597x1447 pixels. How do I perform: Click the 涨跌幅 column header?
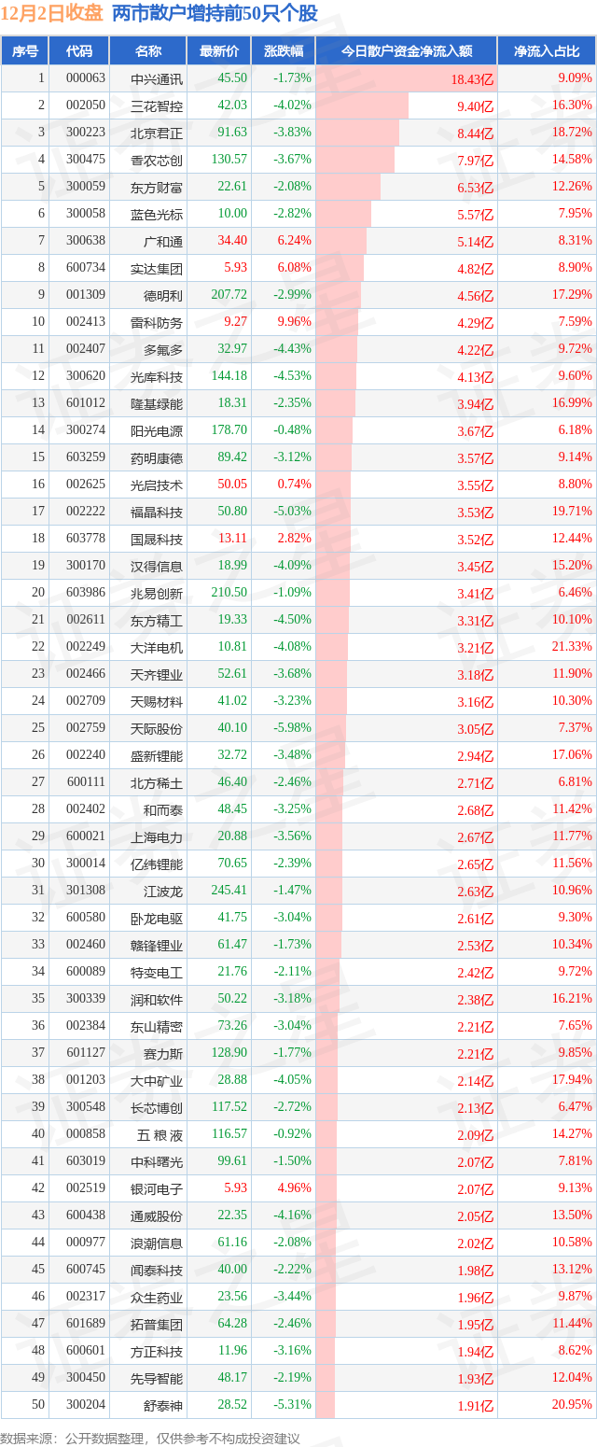[283, 51]
